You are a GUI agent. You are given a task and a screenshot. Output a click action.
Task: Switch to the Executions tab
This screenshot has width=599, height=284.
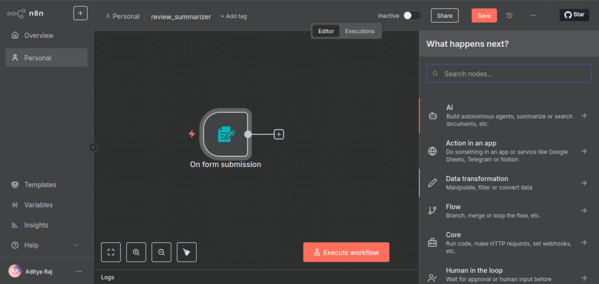(x=359, y=31)
